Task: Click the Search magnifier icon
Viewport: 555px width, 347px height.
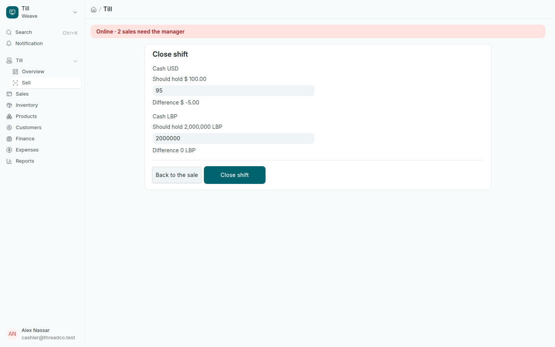Action: (x=9, y=32)
